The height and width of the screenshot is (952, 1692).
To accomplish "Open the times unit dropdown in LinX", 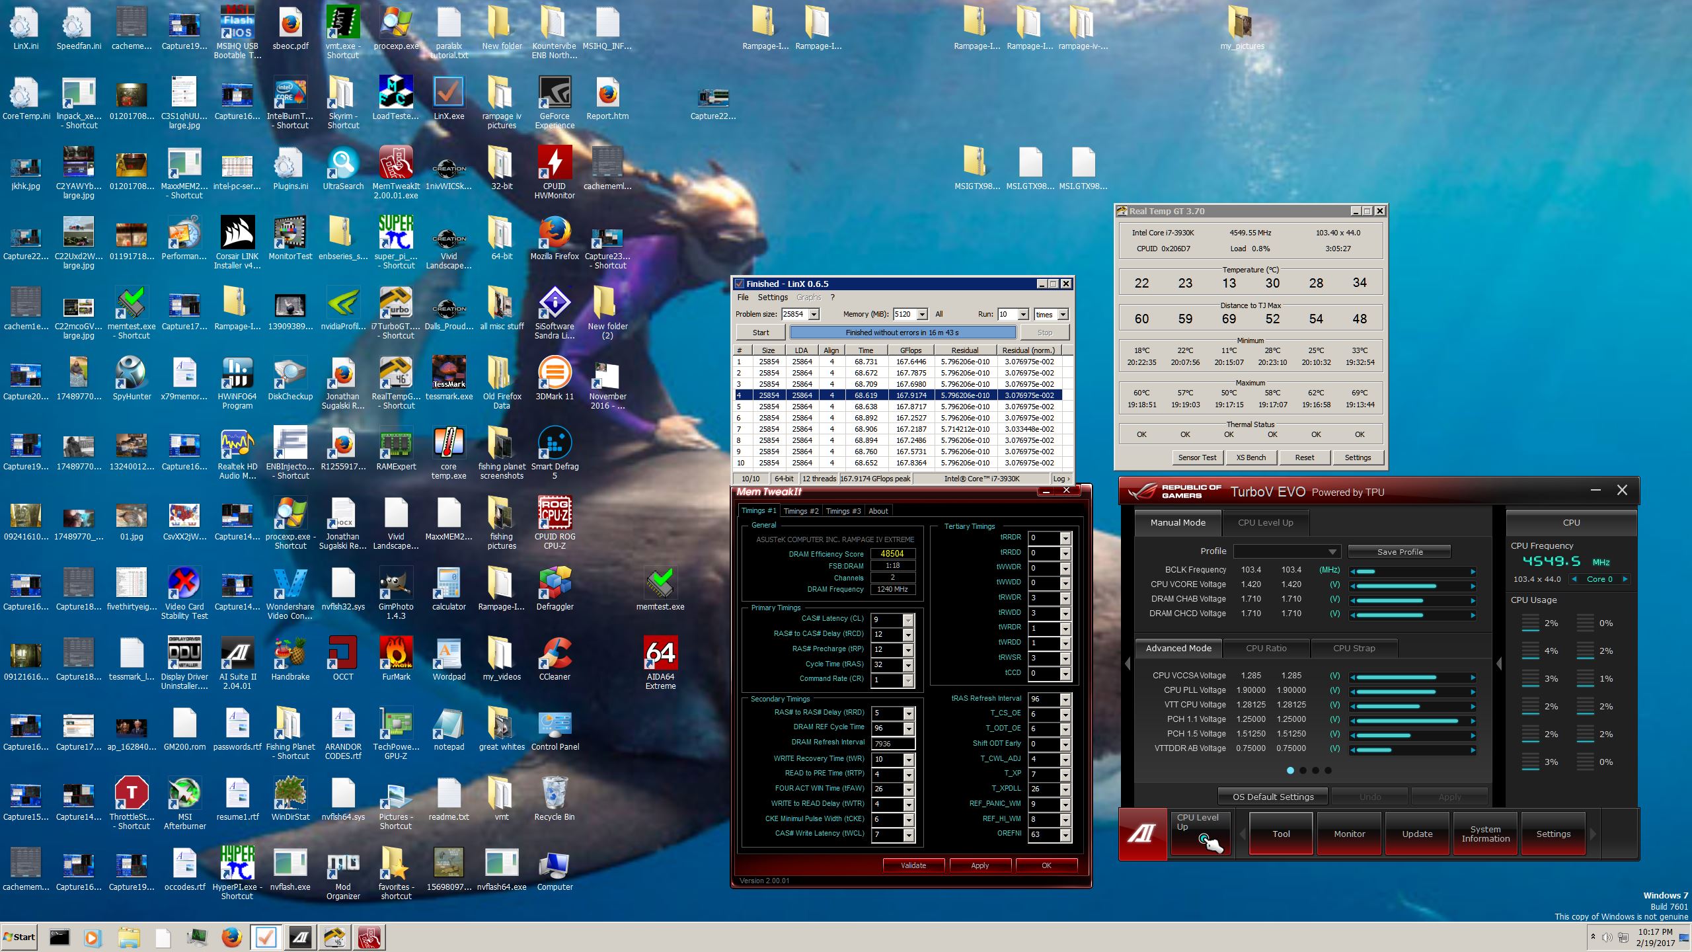I will (1063, 315).
